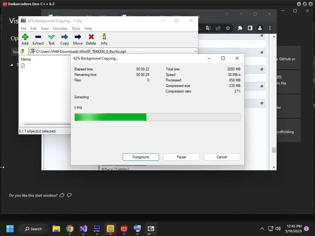Open the View menu in 7-Zip
The image size is (315, 236).
(x=45, y=29)
